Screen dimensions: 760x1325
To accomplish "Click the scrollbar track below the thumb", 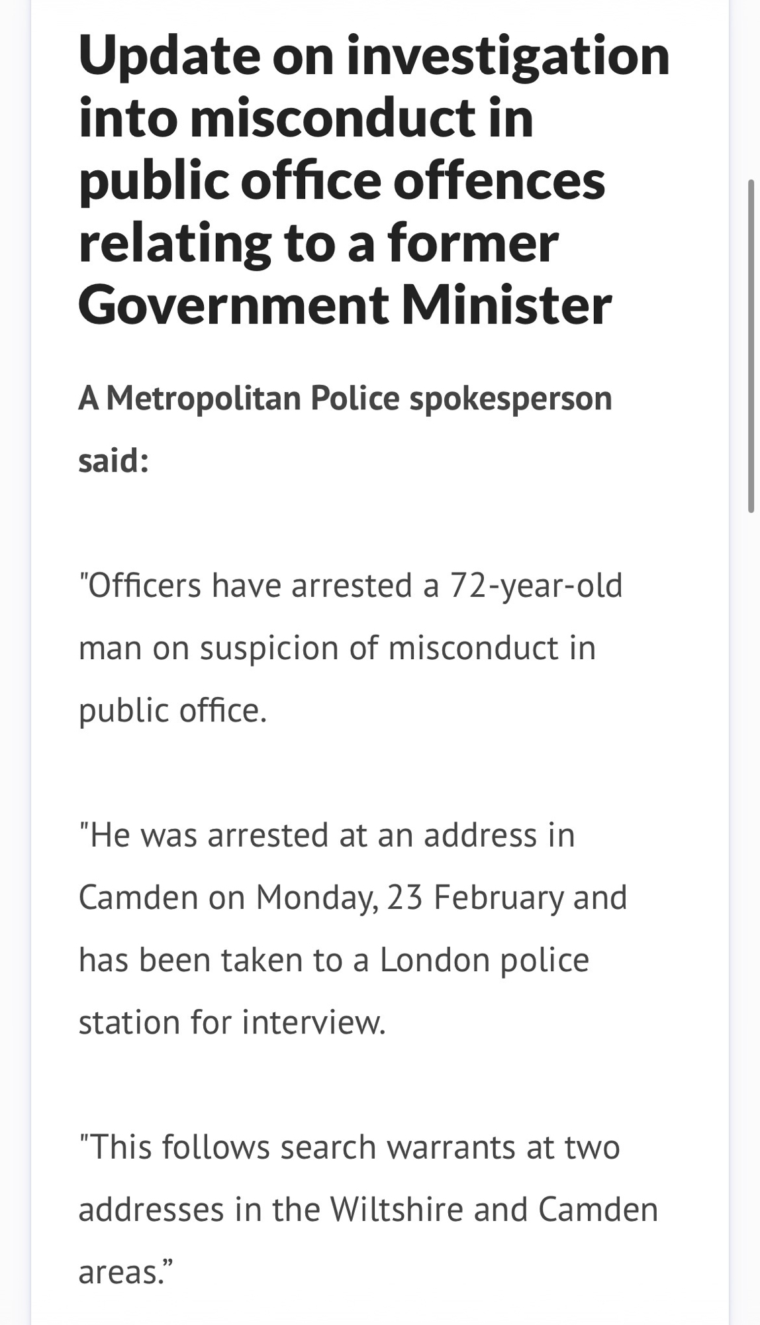I will point(751,861).
